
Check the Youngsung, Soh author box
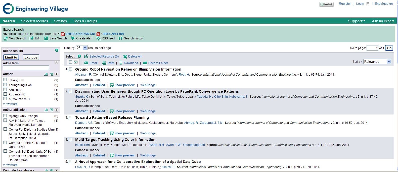tap(5, 85)
